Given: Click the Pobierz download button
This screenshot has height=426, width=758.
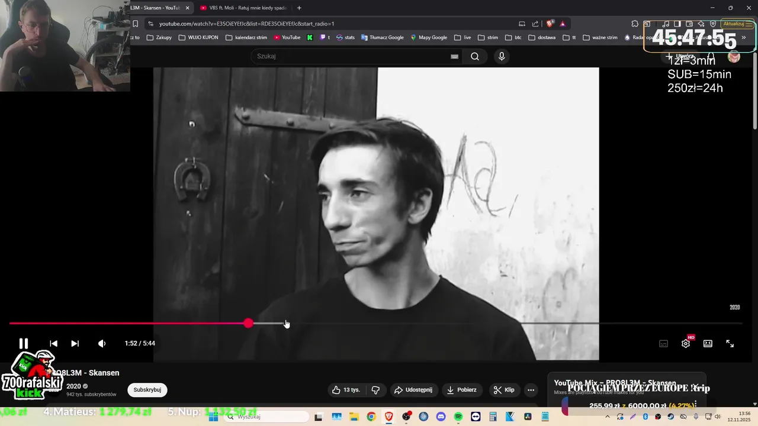Looking at the screenshot, I should [461, 390].
